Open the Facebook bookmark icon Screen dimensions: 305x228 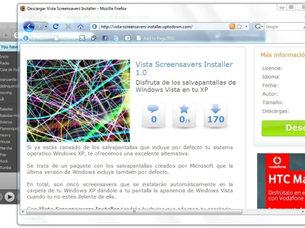(105, 38)
